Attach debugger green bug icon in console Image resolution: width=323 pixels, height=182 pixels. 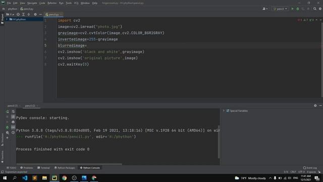7,127
